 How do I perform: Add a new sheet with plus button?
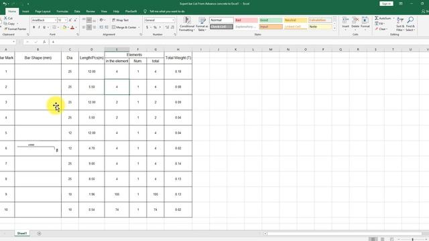point(39,234)
